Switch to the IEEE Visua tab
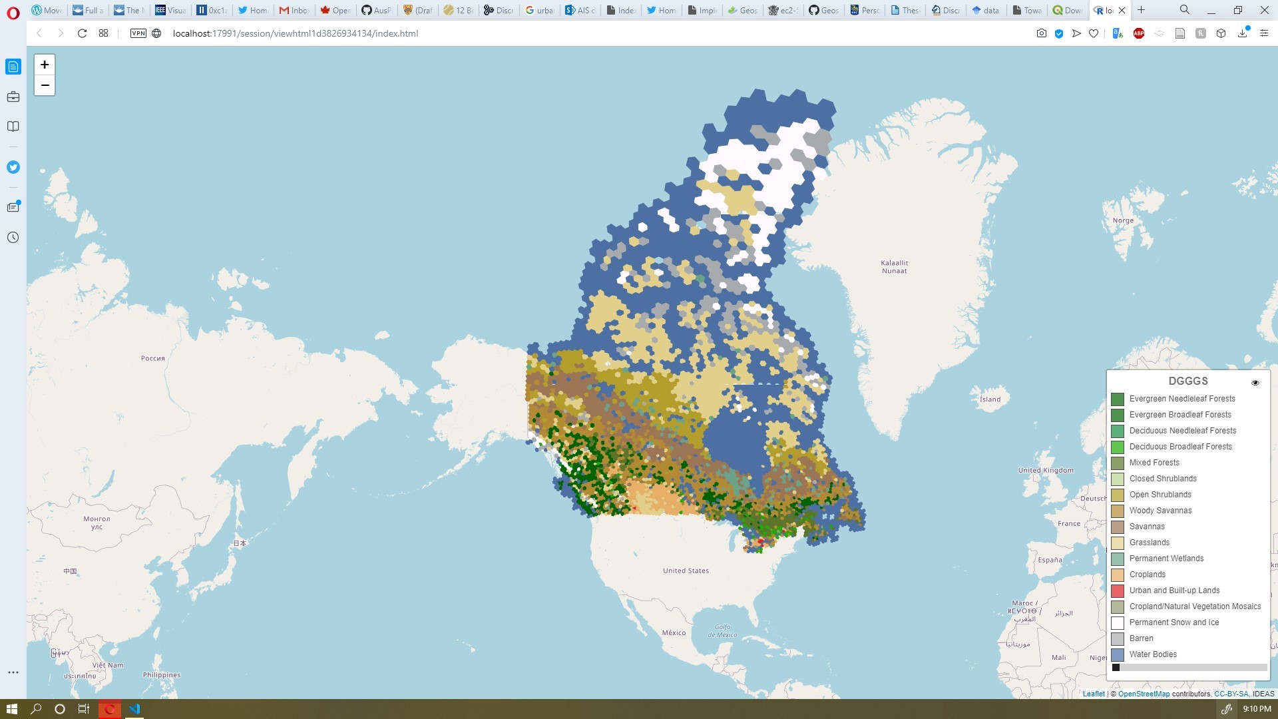The width and height of the screenshot is (1278, 719). (x=170, y=10)
